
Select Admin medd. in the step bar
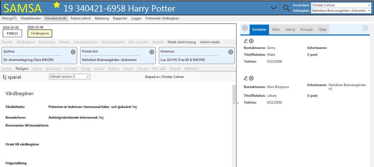210,42
